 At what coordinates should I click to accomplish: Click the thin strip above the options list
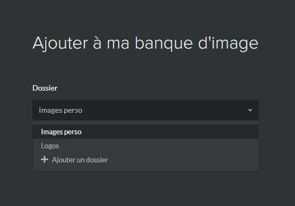tap(146, 122)
